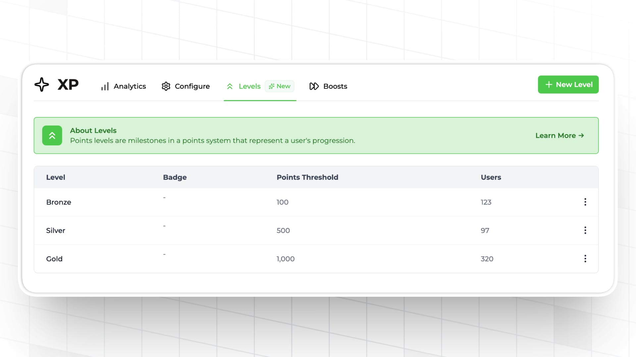Click the Analytics bar chart icon
This screenshot has width=636, height=357.
coord(105,87)
